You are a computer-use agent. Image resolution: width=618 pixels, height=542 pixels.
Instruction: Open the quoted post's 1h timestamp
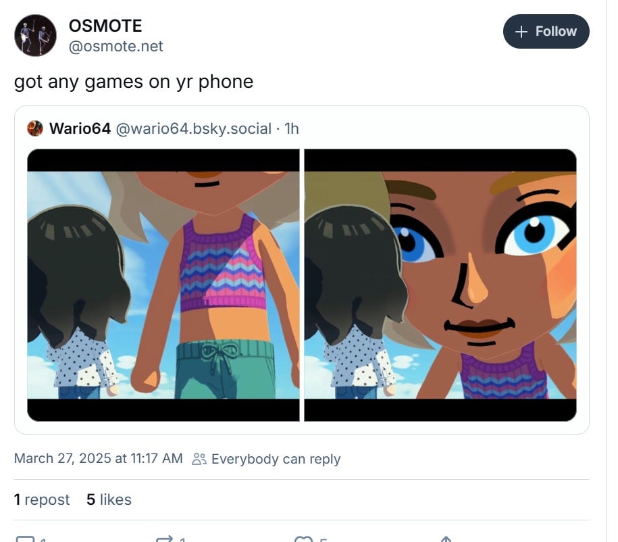tap(292, 128)
